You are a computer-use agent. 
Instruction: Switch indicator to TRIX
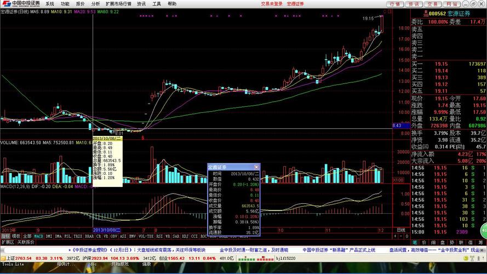point(78,236)
